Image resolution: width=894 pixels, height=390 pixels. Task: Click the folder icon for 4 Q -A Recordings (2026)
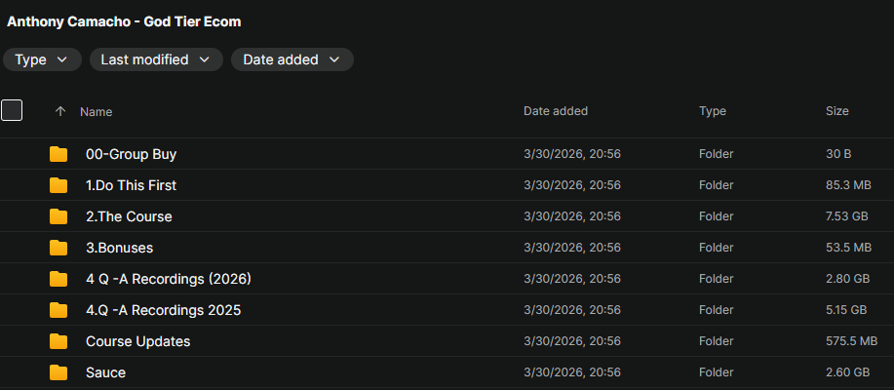tap(58, 279)
